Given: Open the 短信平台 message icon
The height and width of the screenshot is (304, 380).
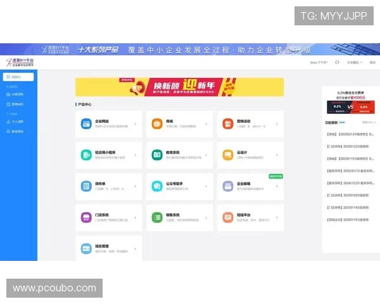Looking at the screenshot, I should pyautogui.click(x=228, y=217).
